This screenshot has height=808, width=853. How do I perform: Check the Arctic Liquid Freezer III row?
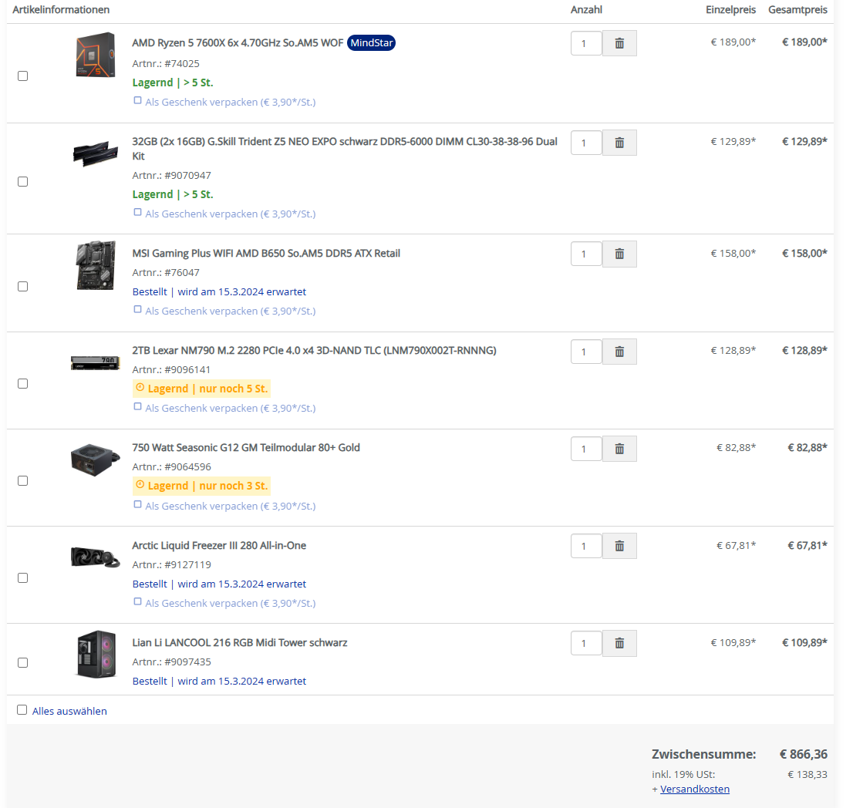[23, 578]
